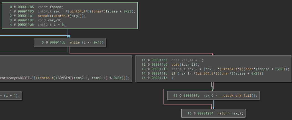Click address 000011a1 in first block

click(26, 16)
